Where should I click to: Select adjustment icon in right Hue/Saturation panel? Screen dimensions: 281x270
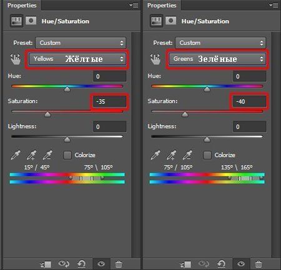pyautogui.click(x=156, y=21)
